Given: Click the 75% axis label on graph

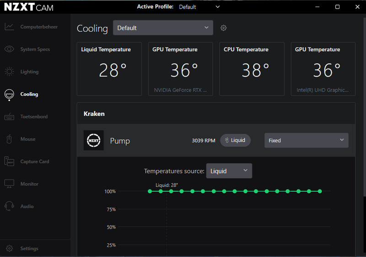Looking at the screenshot, I should (111, 210).
